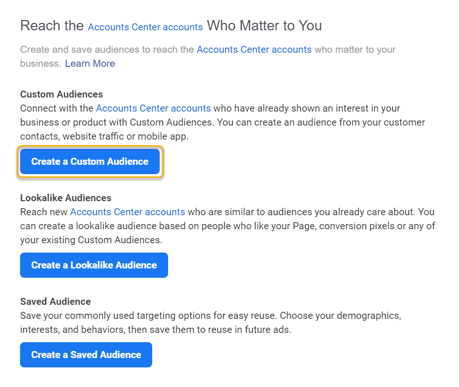Click the Lookalike Audiences section heading
This screenshot has width=459, height=387.
point(66,198)
